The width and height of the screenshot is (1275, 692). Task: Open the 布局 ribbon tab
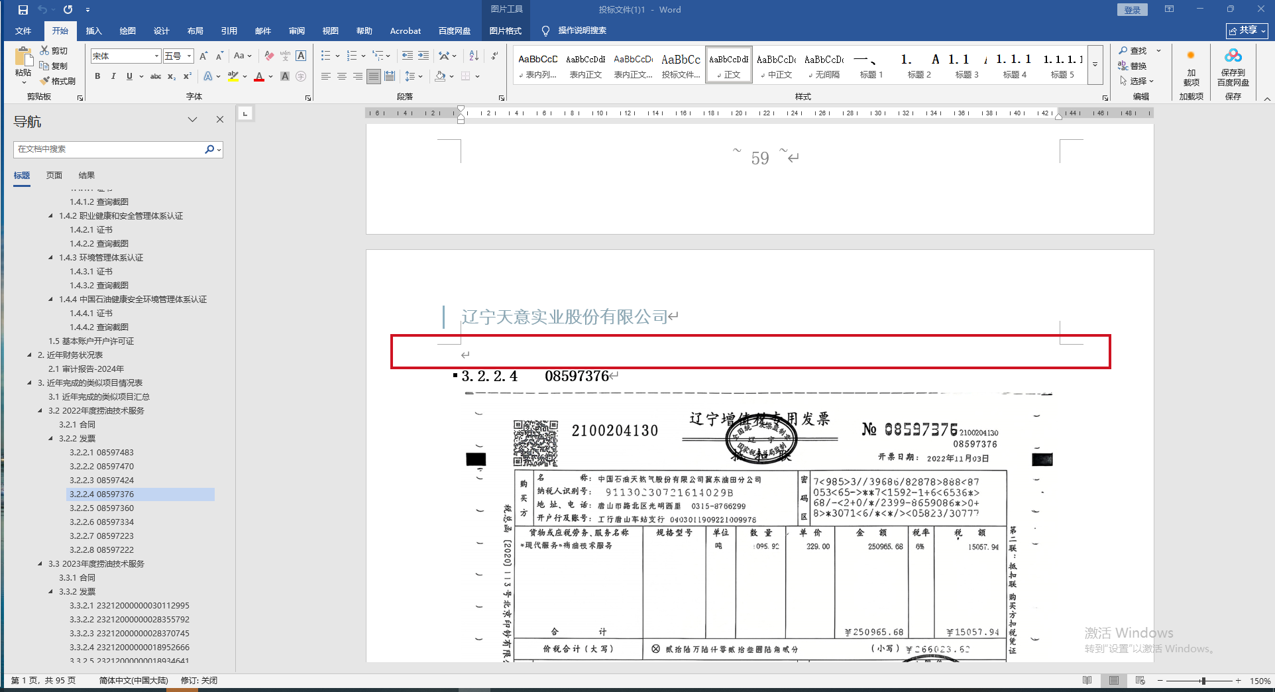click(195, 30)
